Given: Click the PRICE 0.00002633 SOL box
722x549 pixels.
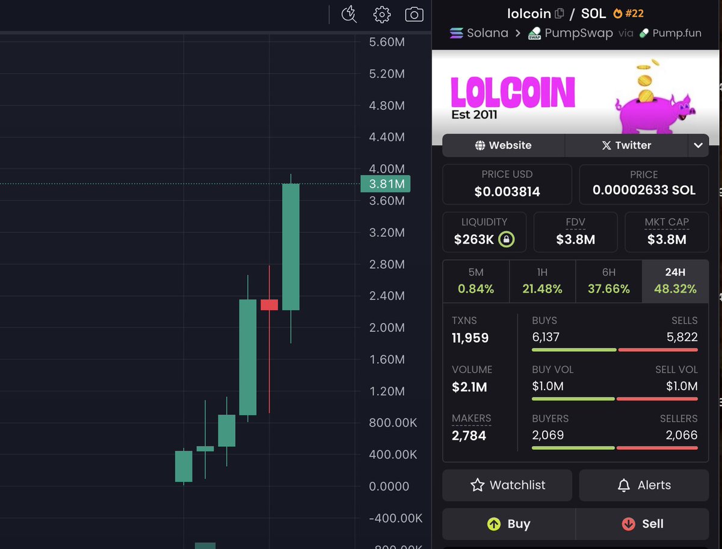Looking at the screenshot, I should pos(644,184).
